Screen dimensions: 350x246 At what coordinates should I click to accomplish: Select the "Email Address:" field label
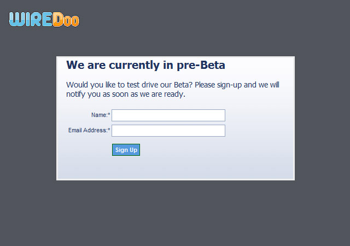[x=88, y=130]
